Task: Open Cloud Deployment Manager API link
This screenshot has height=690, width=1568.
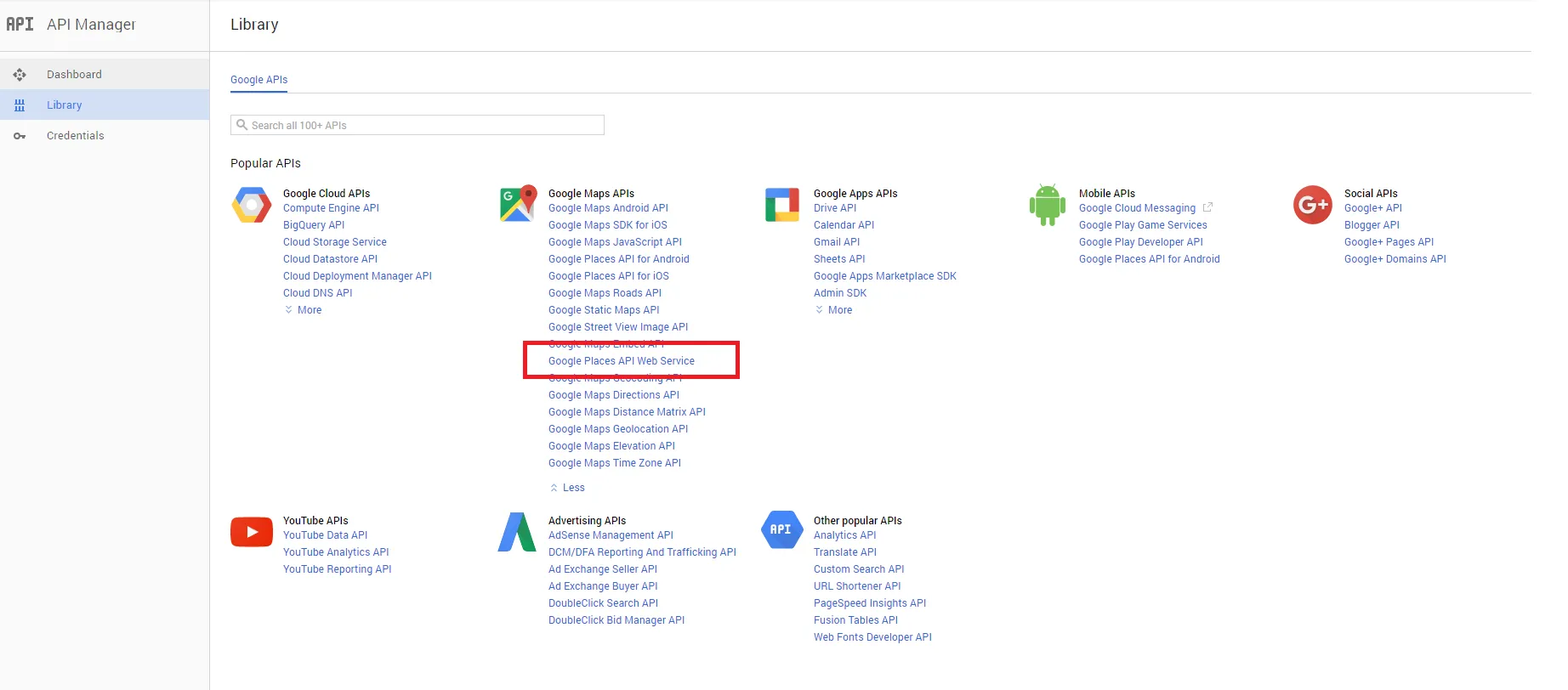Action: (x=357, y=276)
